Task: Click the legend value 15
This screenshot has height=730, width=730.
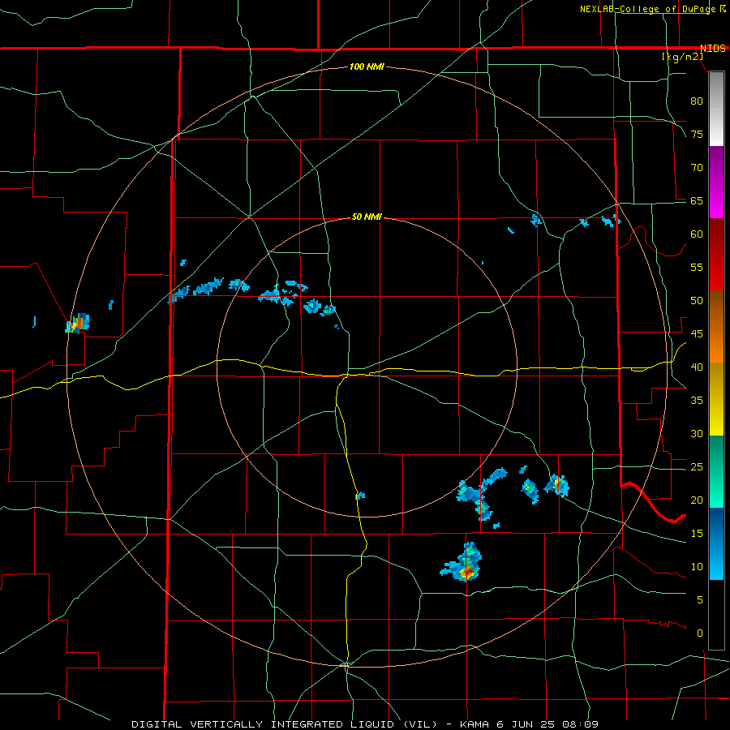Action: pyautogui.click(x=697, y=534)
